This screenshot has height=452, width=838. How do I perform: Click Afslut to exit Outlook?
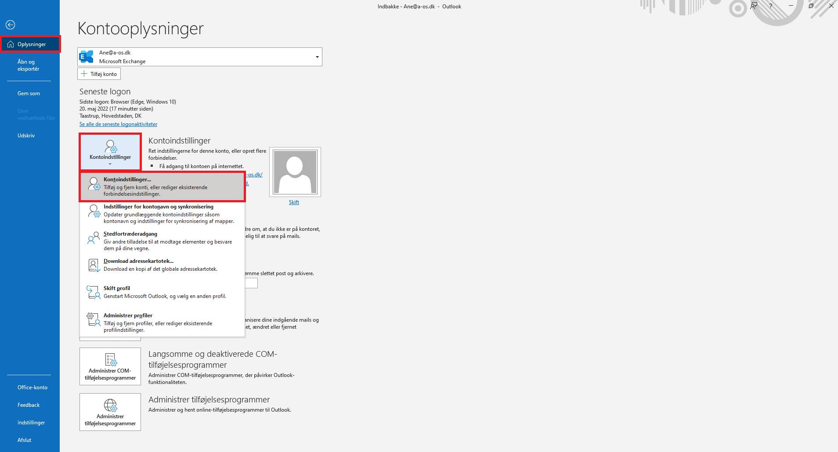pos(24,440)
